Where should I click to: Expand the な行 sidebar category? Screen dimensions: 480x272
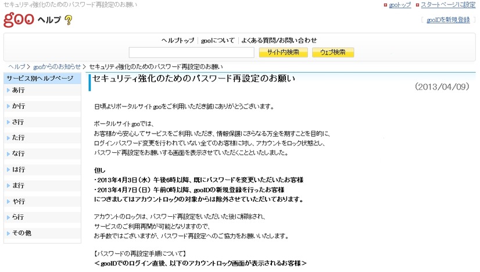pyautogui.click(x=42, y=154)
